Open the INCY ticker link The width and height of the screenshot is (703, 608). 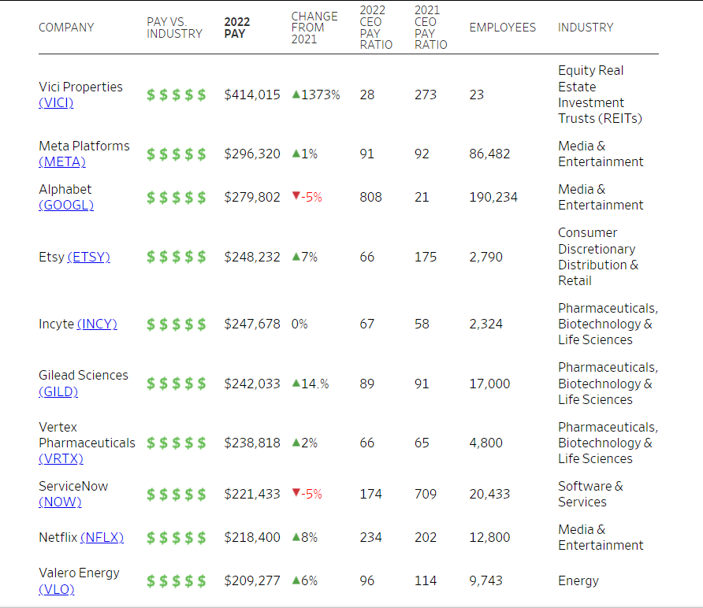97,324
